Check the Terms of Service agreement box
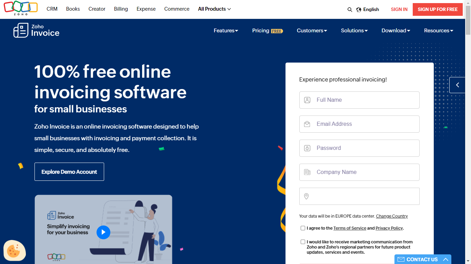Screen dimensions: 471x264 303,228
